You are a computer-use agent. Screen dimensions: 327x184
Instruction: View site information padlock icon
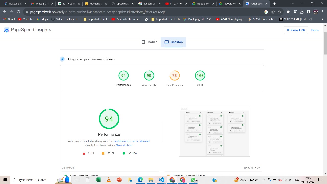(27, 12)
